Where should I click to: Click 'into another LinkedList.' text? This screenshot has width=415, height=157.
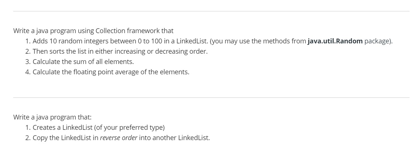click(x=174, y=138)
